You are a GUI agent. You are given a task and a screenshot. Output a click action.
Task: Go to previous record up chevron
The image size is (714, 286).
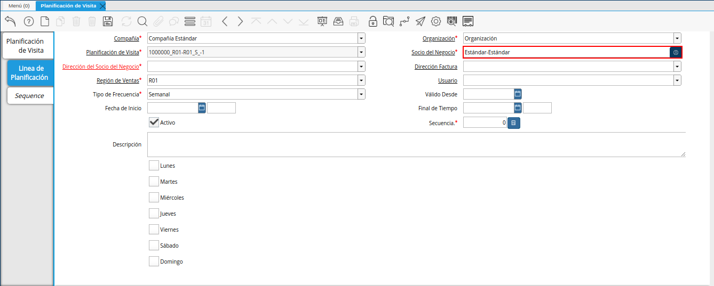pos(272,21)
